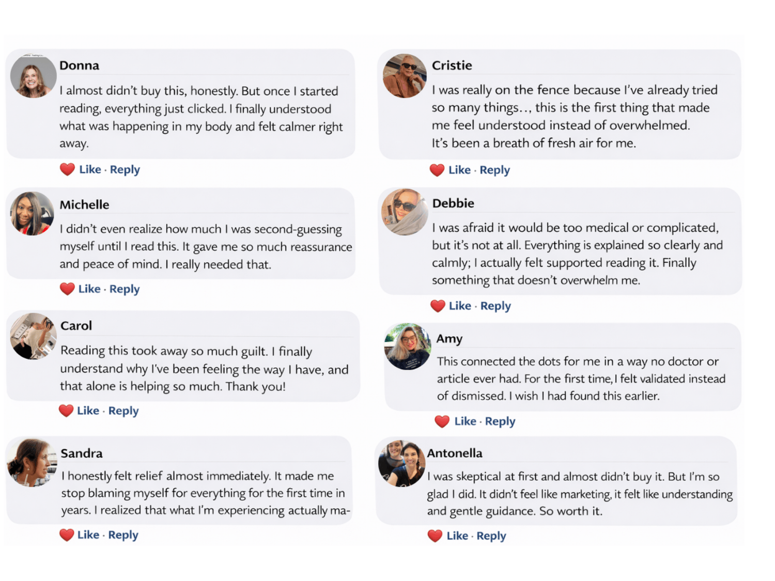This screenshot has width=775, height=581.
Task: Reply to Carol's comment
Action: pos(123,411)
